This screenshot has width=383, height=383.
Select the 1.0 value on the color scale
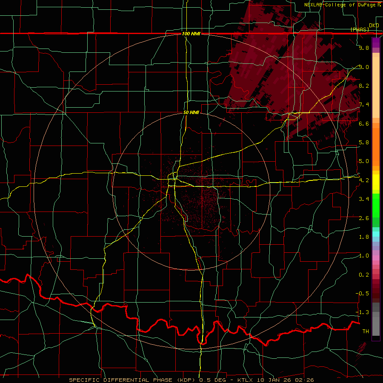coord(364,256)
